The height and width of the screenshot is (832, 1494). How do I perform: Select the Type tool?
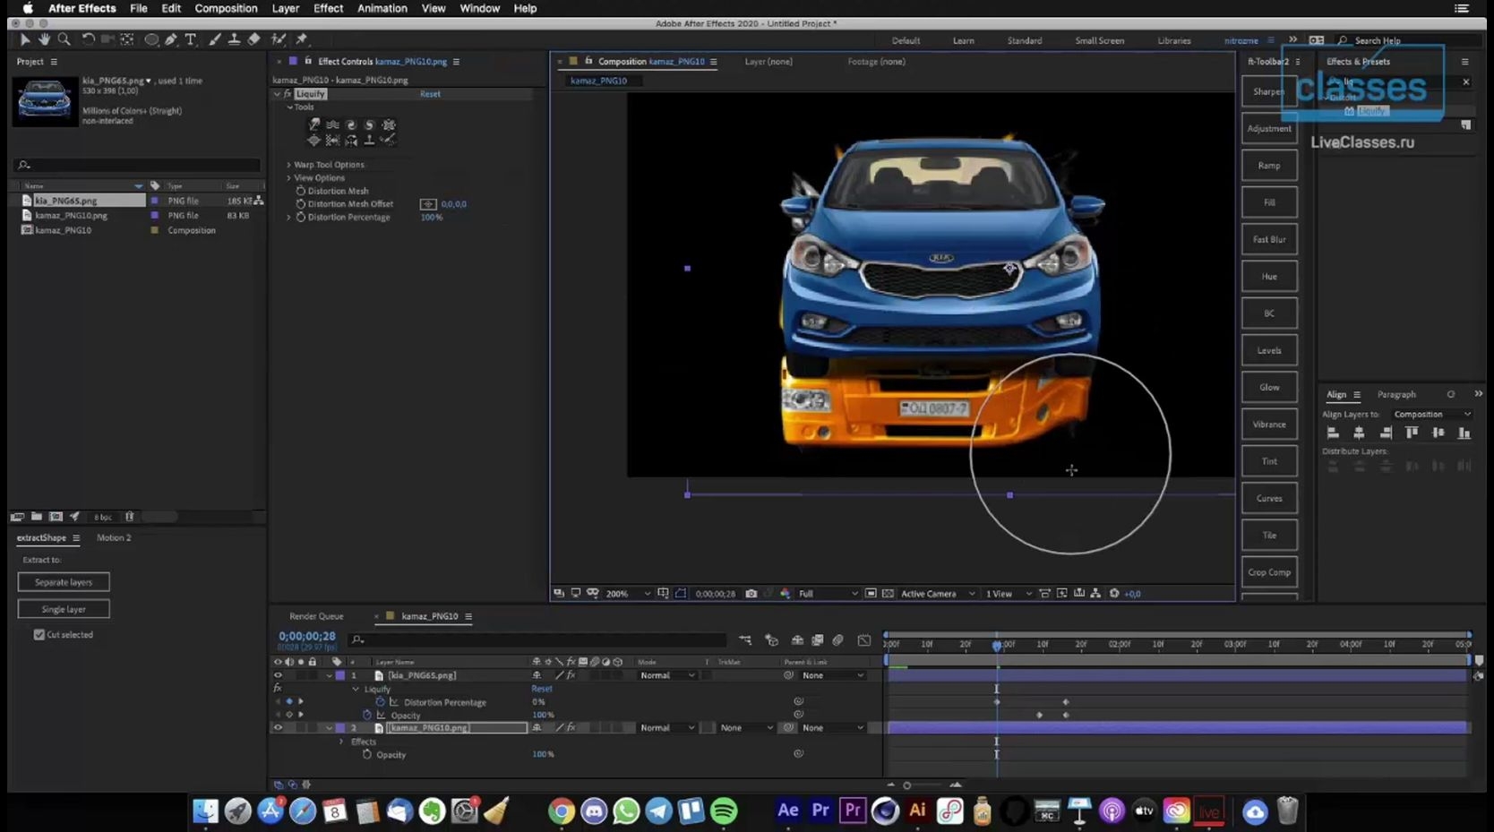tap(191, 39)
